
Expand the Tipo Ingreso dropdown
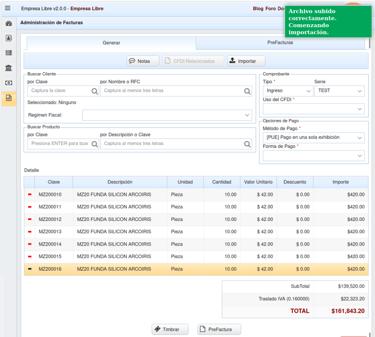(x=288, y=91)
